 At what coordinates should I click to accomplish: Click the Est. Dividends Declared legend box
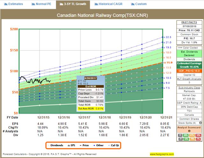tap(189, 53)
